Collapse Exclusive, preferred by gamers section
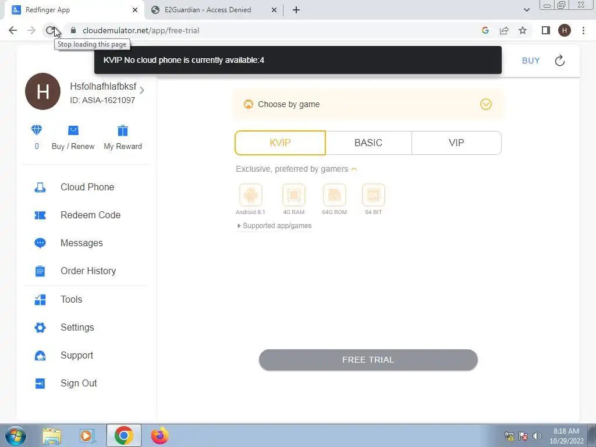596x447 pixels. [354, 169]
